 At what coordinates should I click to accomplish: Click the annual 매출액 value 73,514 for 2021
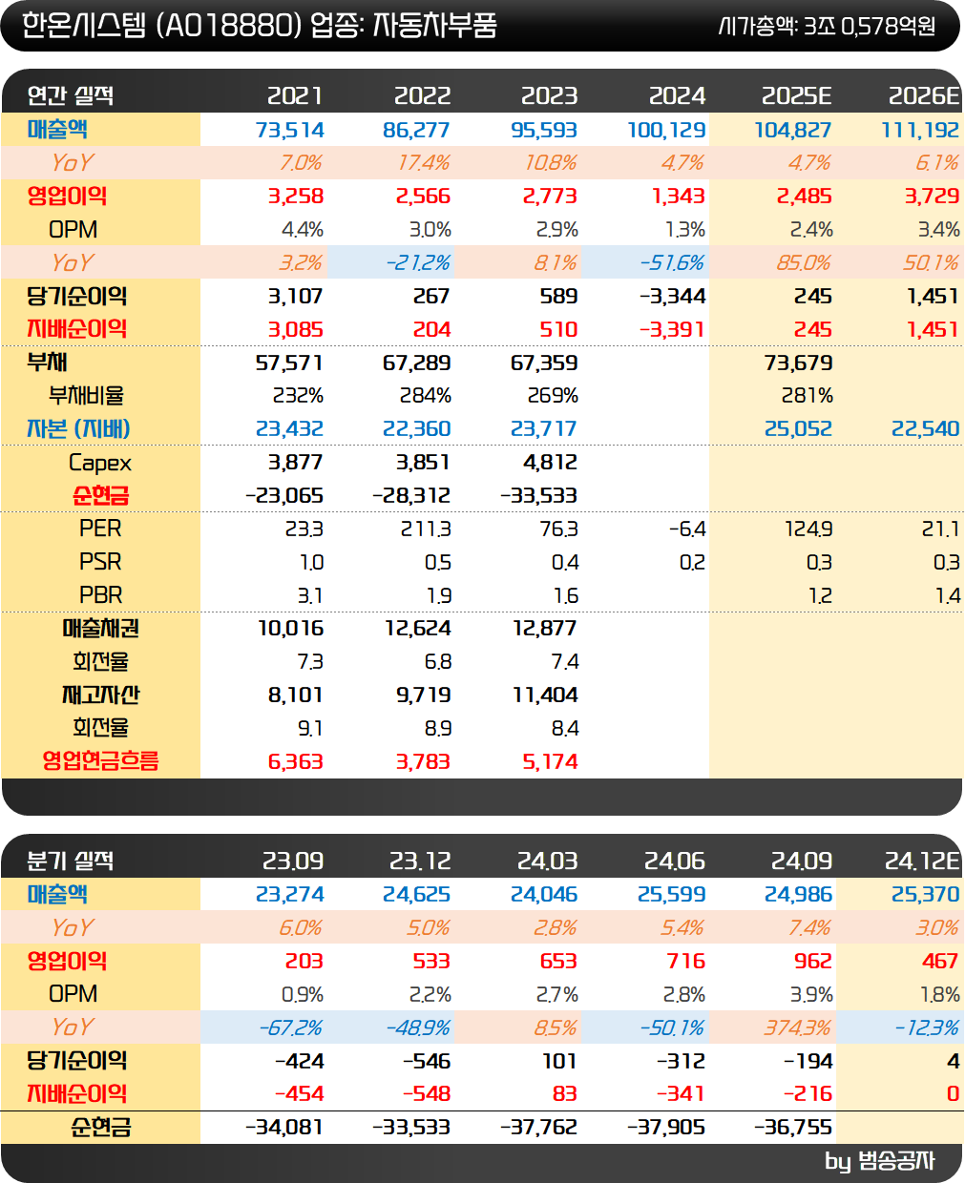290,130
